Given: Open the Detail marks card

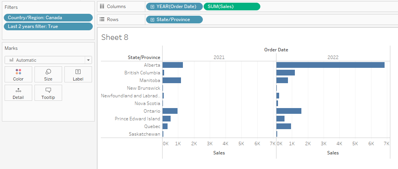Looking at the screenshot, I should point(18,93).
